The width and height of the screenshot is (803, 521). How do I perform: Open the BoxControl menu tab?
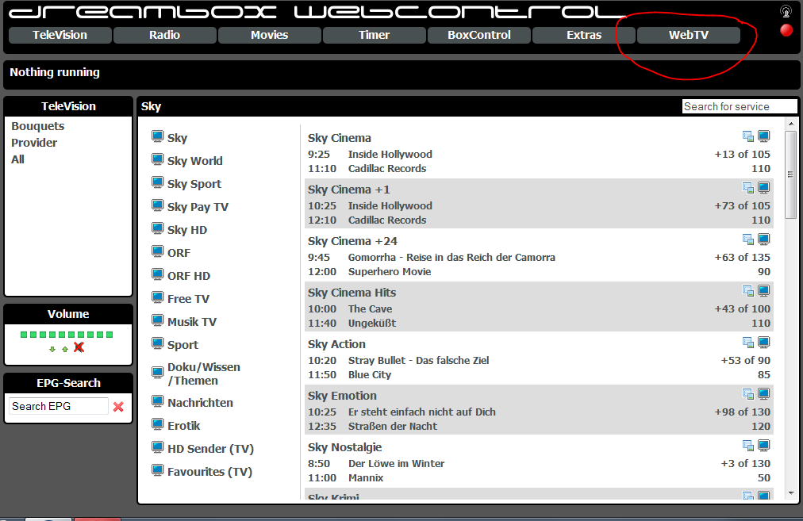[478, 35]
